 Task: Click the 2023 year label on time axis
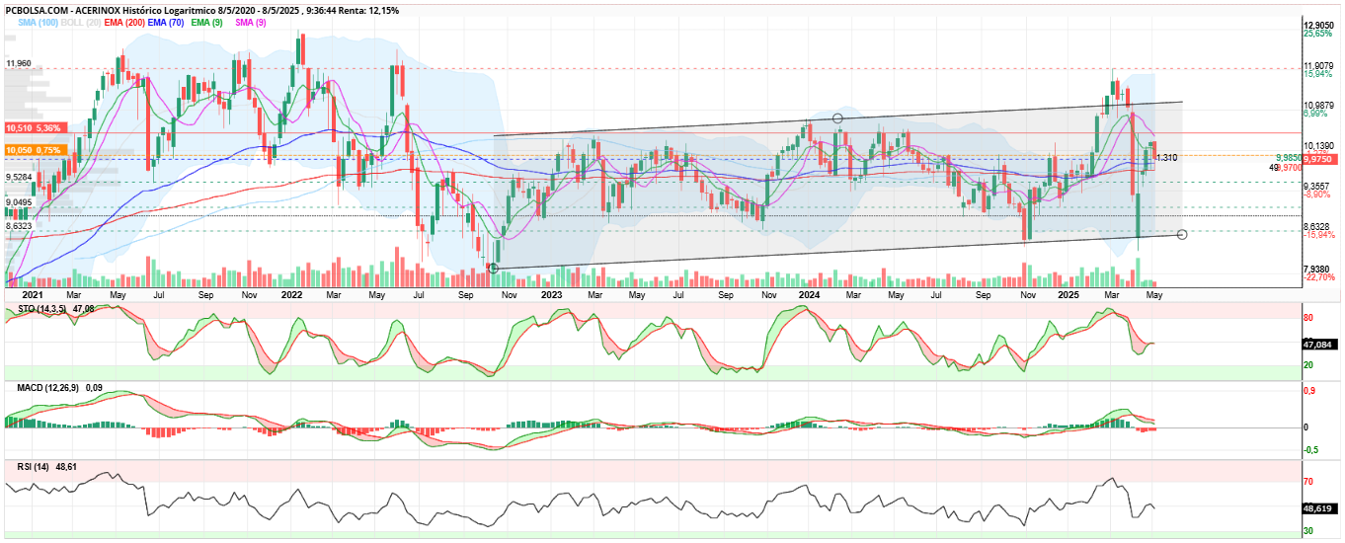pos(551,295)
